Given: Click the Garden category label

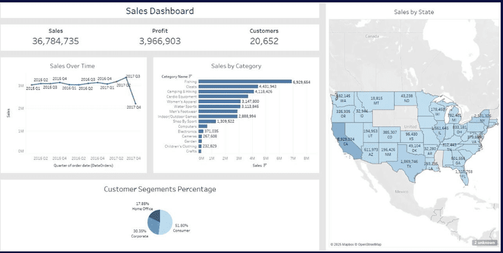Looking at the screenshot, I should (191, 141).
